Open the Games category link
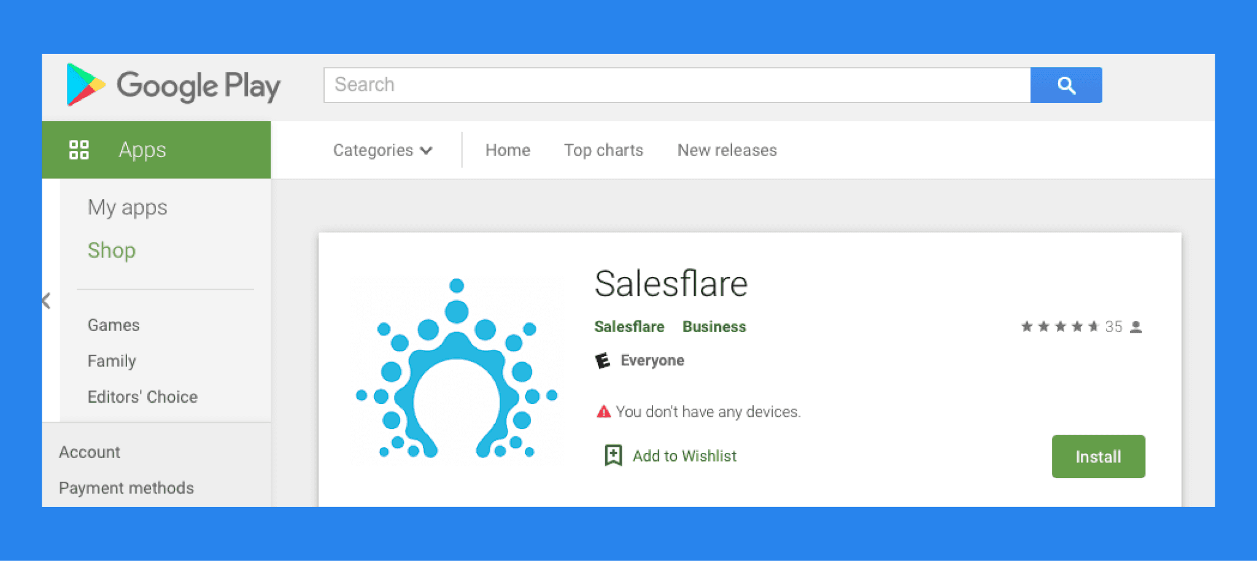This screenshot has width=1257, height=561. (114, 325)
